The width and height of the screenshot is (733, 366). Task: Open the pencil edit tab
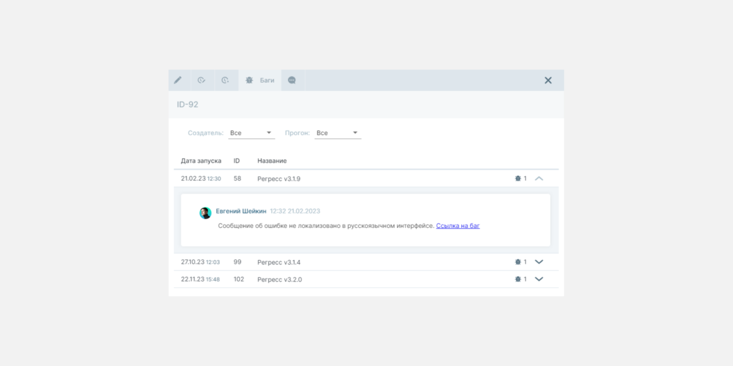[x=178, y=80]
